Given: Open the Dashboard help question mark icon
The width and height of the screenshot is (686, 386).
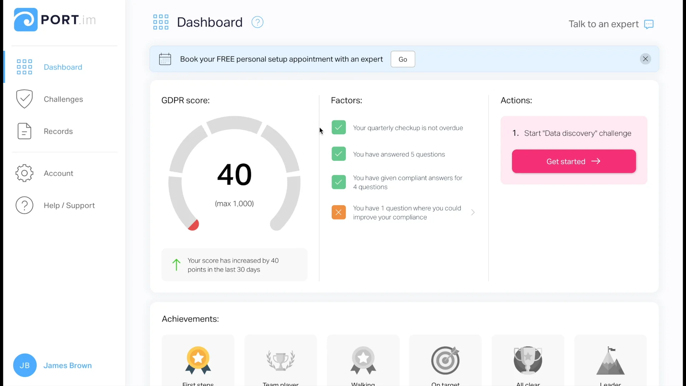Looking at the screenshot, I should coord(257,22).
